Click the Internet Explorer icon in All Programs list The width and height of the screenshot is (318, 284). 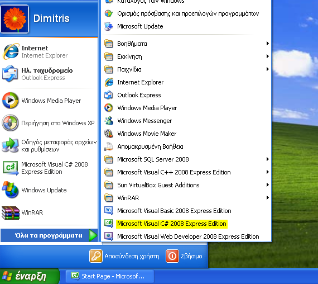109,82
